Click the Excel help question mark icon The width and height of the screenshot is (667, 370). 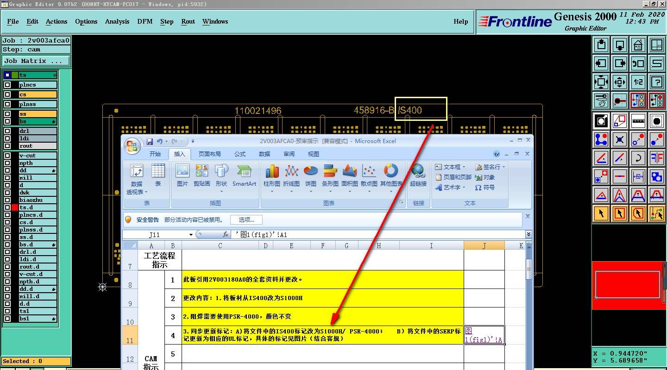497,154
